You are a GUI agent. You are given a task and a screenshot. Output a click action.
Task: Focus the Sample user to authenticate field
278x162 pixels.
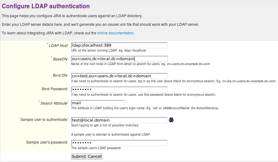[x=119, y=120]
